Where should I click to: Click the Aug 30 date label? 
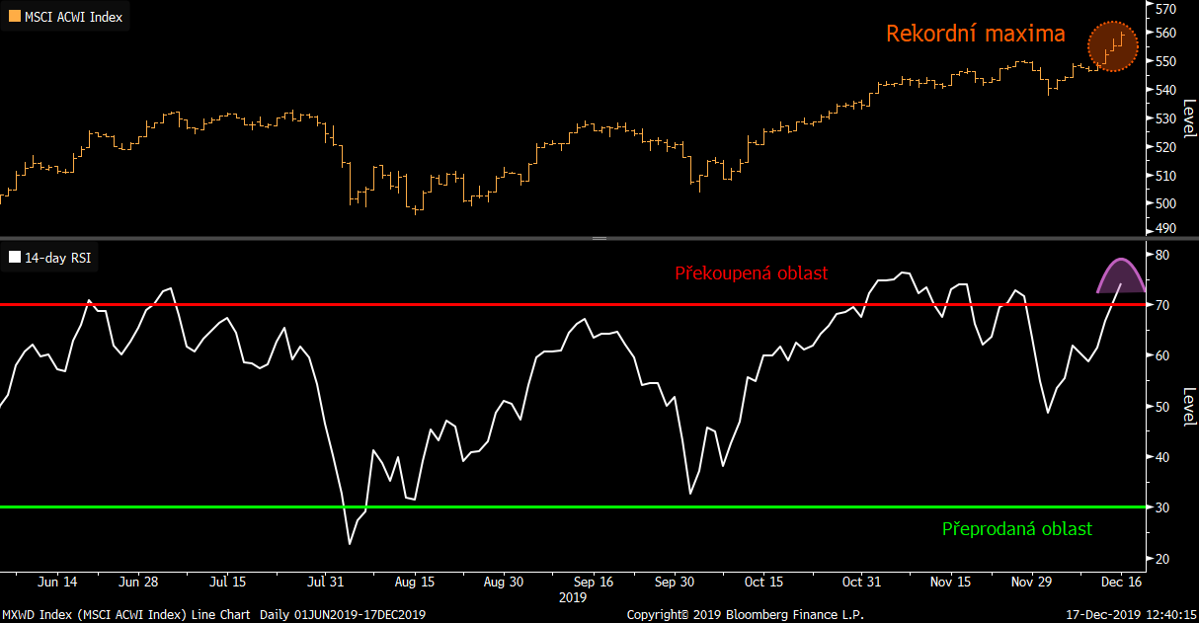(504, 583)
